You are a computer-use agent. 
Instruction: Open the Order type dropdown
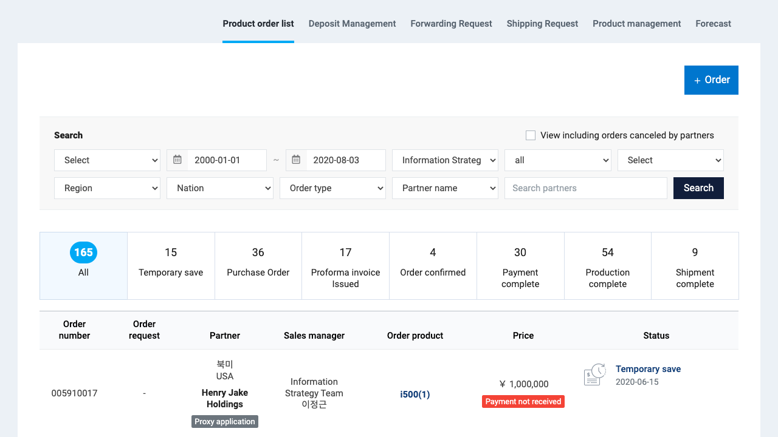[332, 188]
